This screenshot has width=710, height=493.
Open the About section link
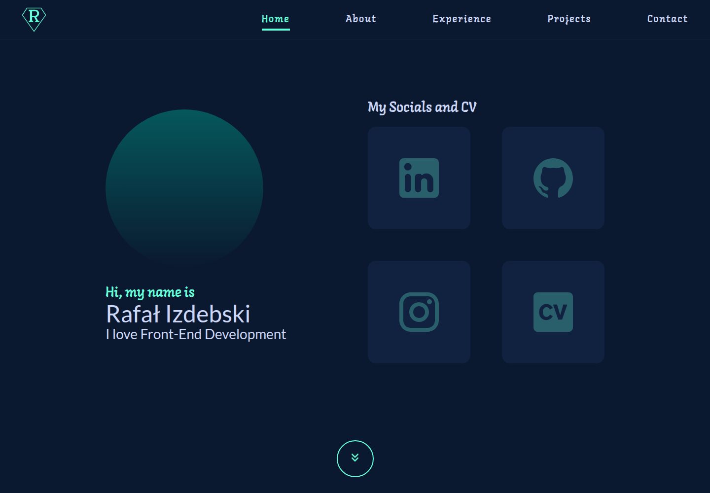click(361, 19)
